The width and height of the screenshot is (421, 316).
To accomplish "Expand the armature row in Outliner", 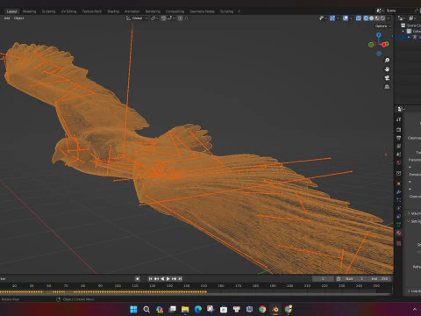I will (x=409, y=37).
